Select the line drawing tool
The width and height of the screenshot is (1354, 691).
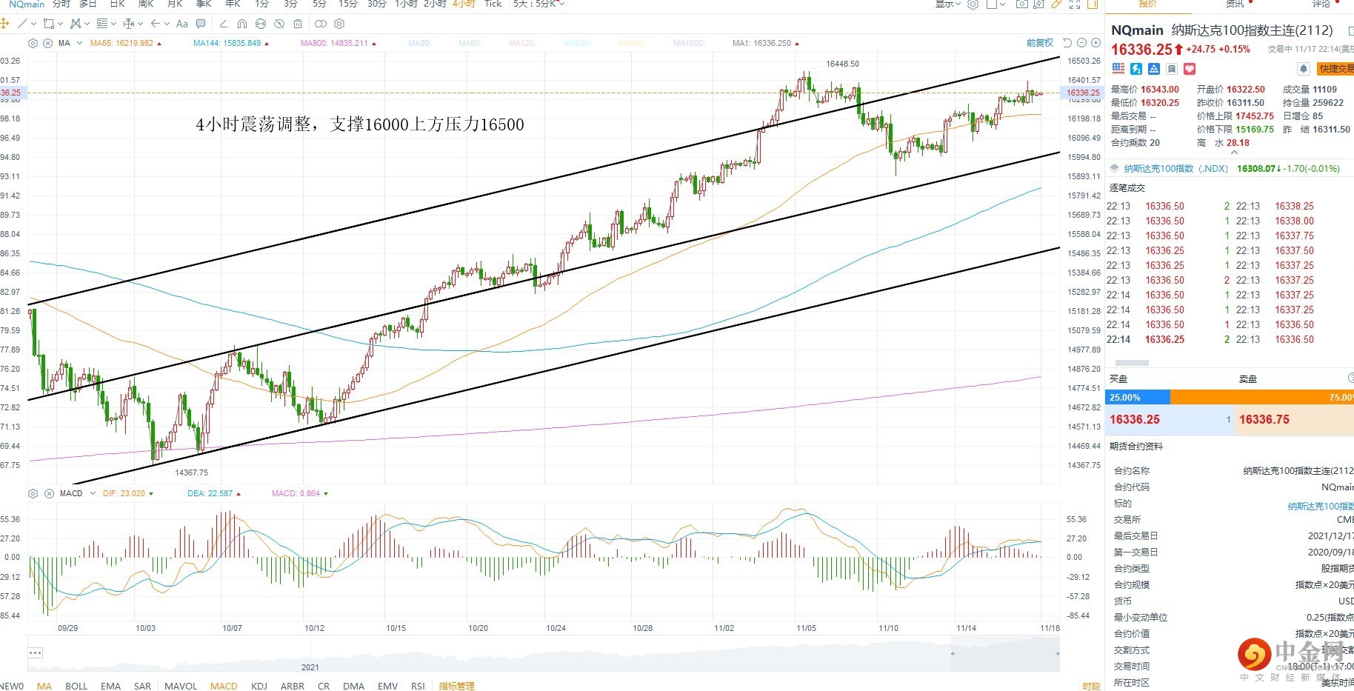[x=22, y=24]
